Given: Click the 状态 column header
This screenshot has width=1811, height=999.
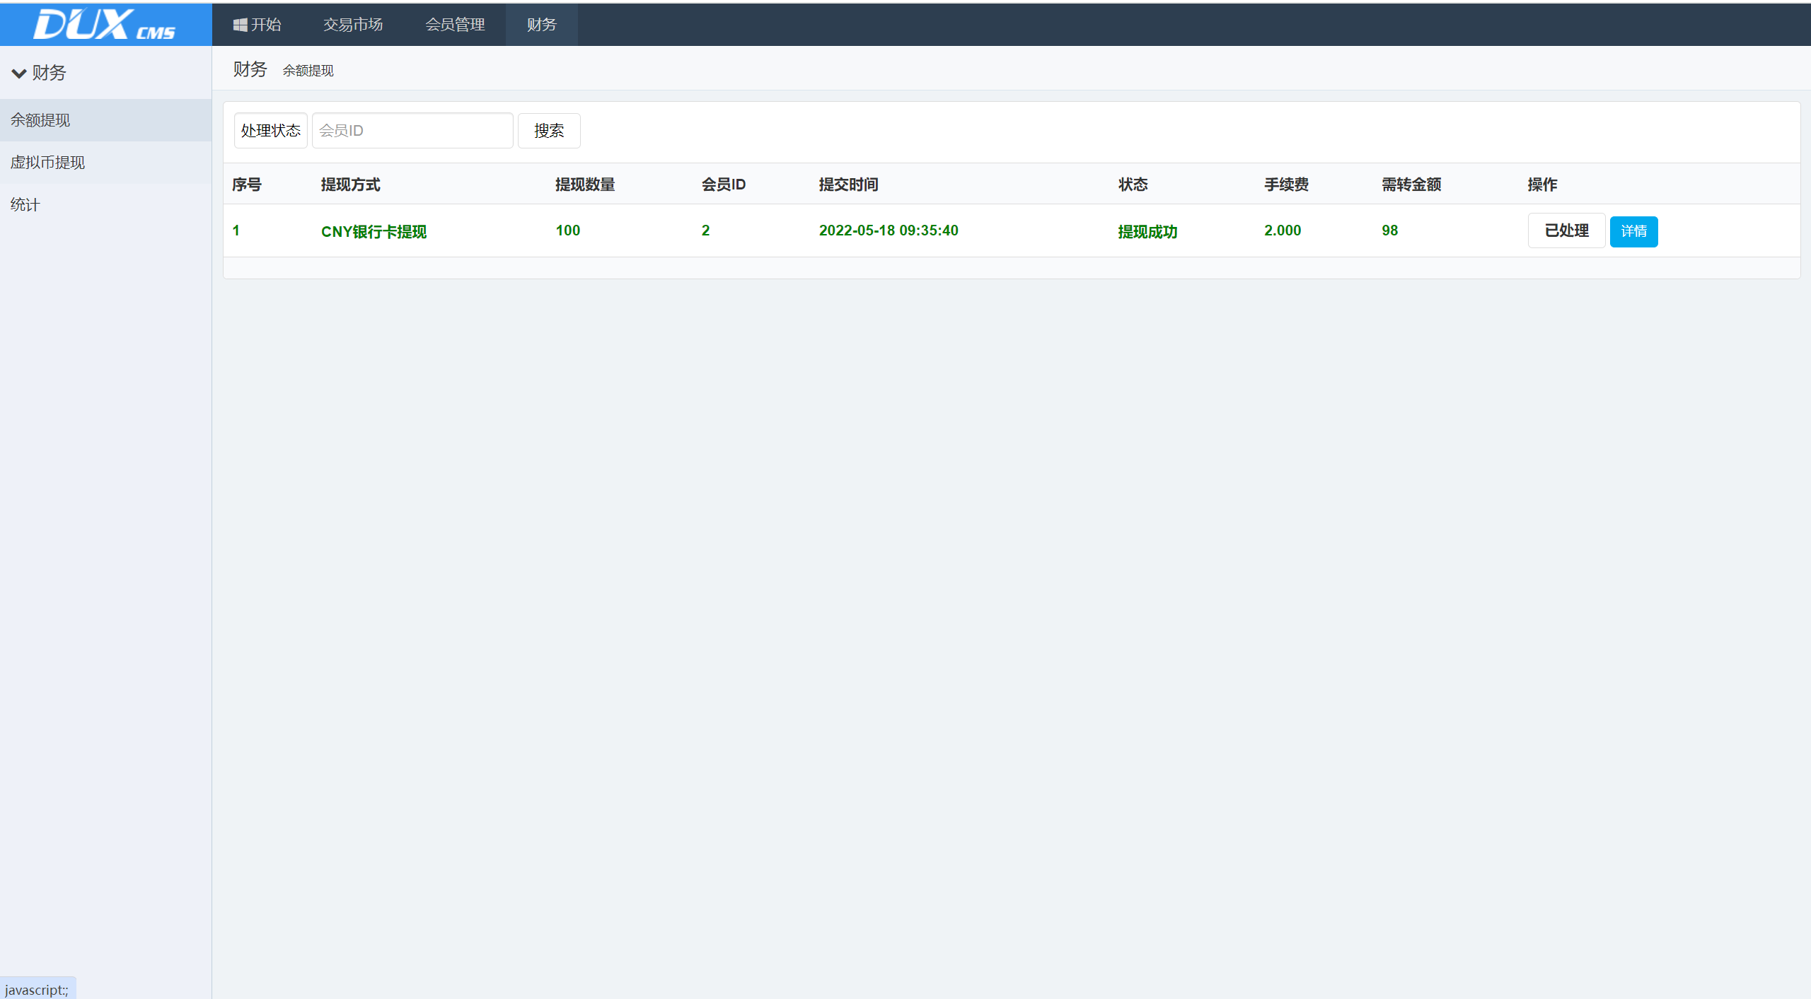Looking at the screenshot, I should 1133,185.
